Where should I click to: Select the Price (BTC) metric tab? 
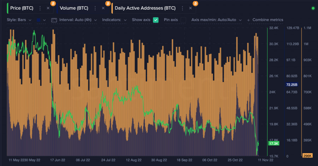pyautogui.click(x=22, y=8)
